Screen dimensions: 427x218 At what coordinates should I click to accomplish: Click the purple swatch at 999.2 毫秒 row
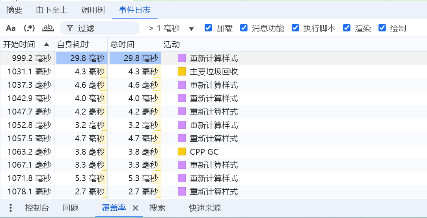(x=181, y=58)
